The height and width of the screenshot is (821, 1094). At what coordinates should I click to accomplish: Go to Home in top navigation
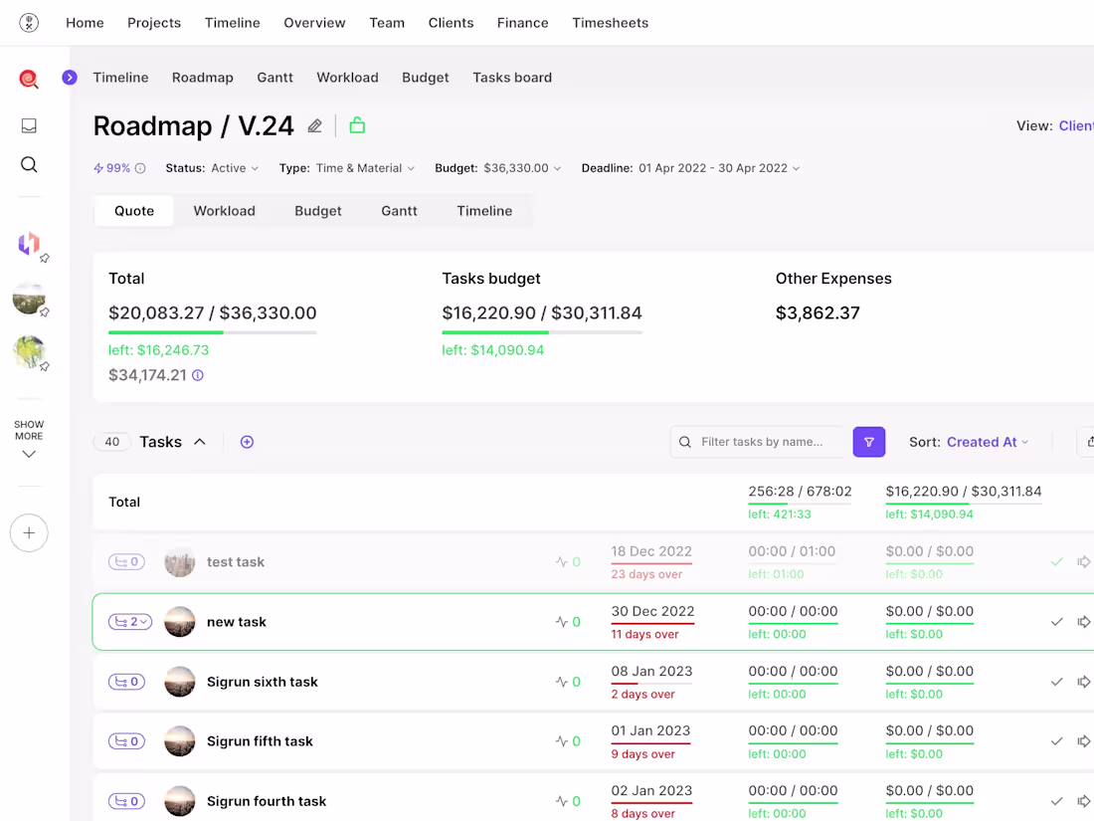85,23
